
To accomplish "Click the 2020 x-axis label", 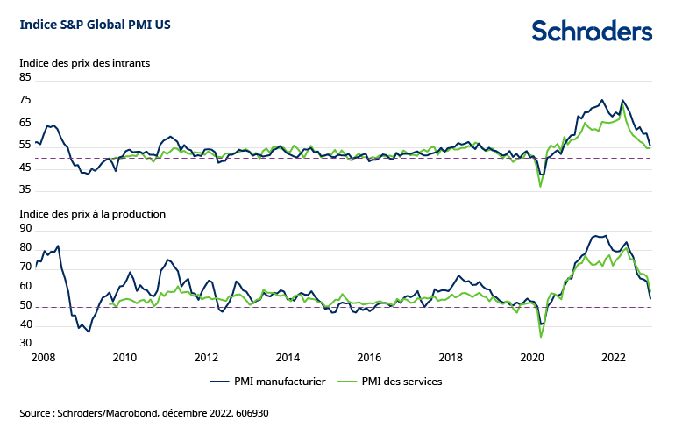I will [x=532, y=358].
